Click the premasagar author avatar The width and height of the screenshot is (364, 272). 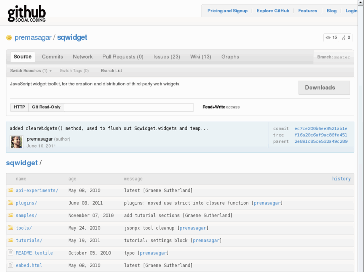pyautogui.click(x=16, y=142)
